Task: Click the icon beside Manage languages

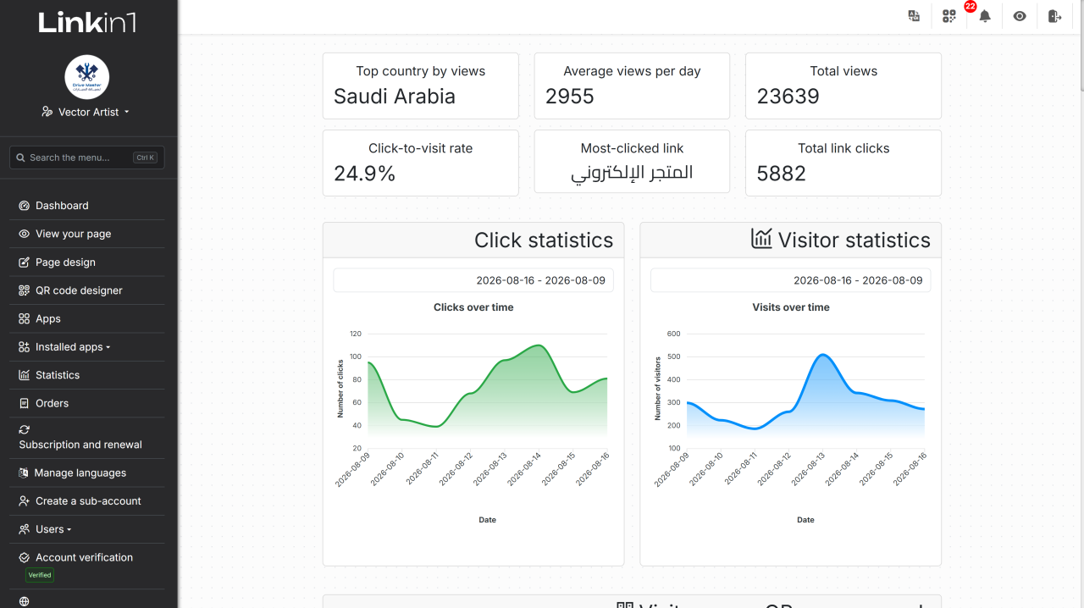Action: 24,473
